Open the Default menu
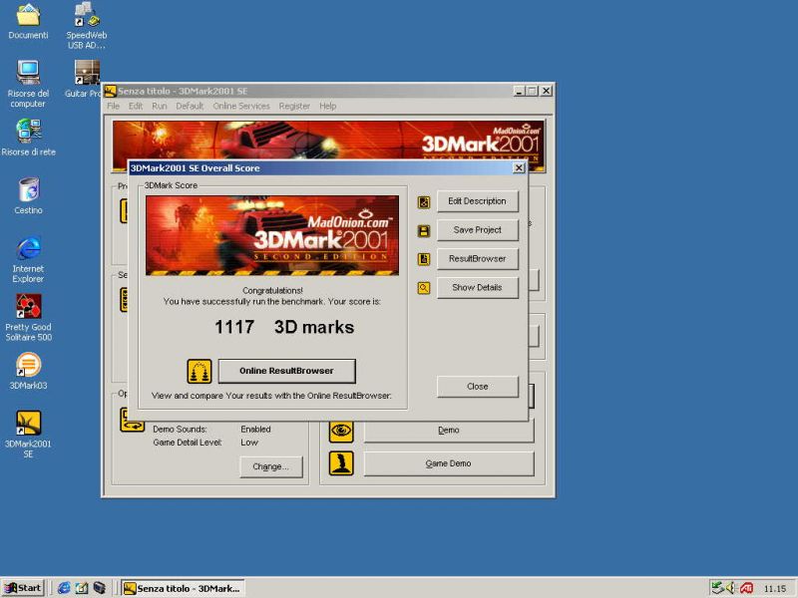The image size is (798, 598). click(x=190, y=106)
